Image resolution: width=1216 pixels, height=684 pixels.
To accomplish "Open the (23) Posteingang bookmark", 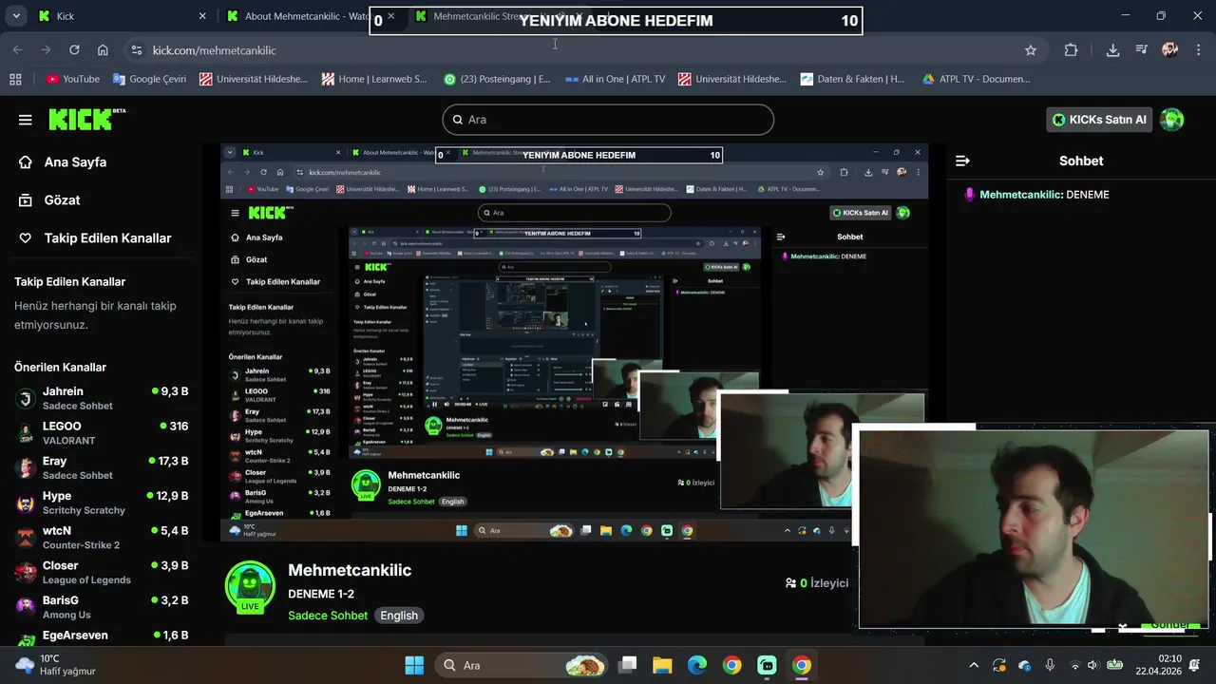I will tap(497, 79).
